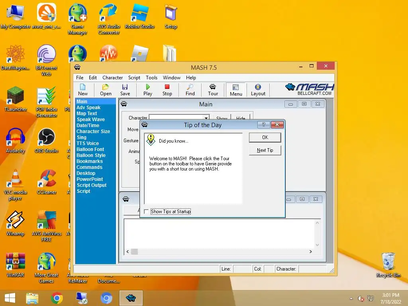Image resolution: width=408 pixels, height=306 pixels.
Task: Open the Window menu
Action: 171,78
